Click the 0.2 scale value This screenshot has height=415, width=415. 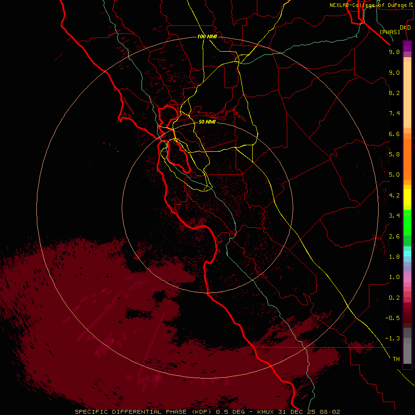coord(394,298)
